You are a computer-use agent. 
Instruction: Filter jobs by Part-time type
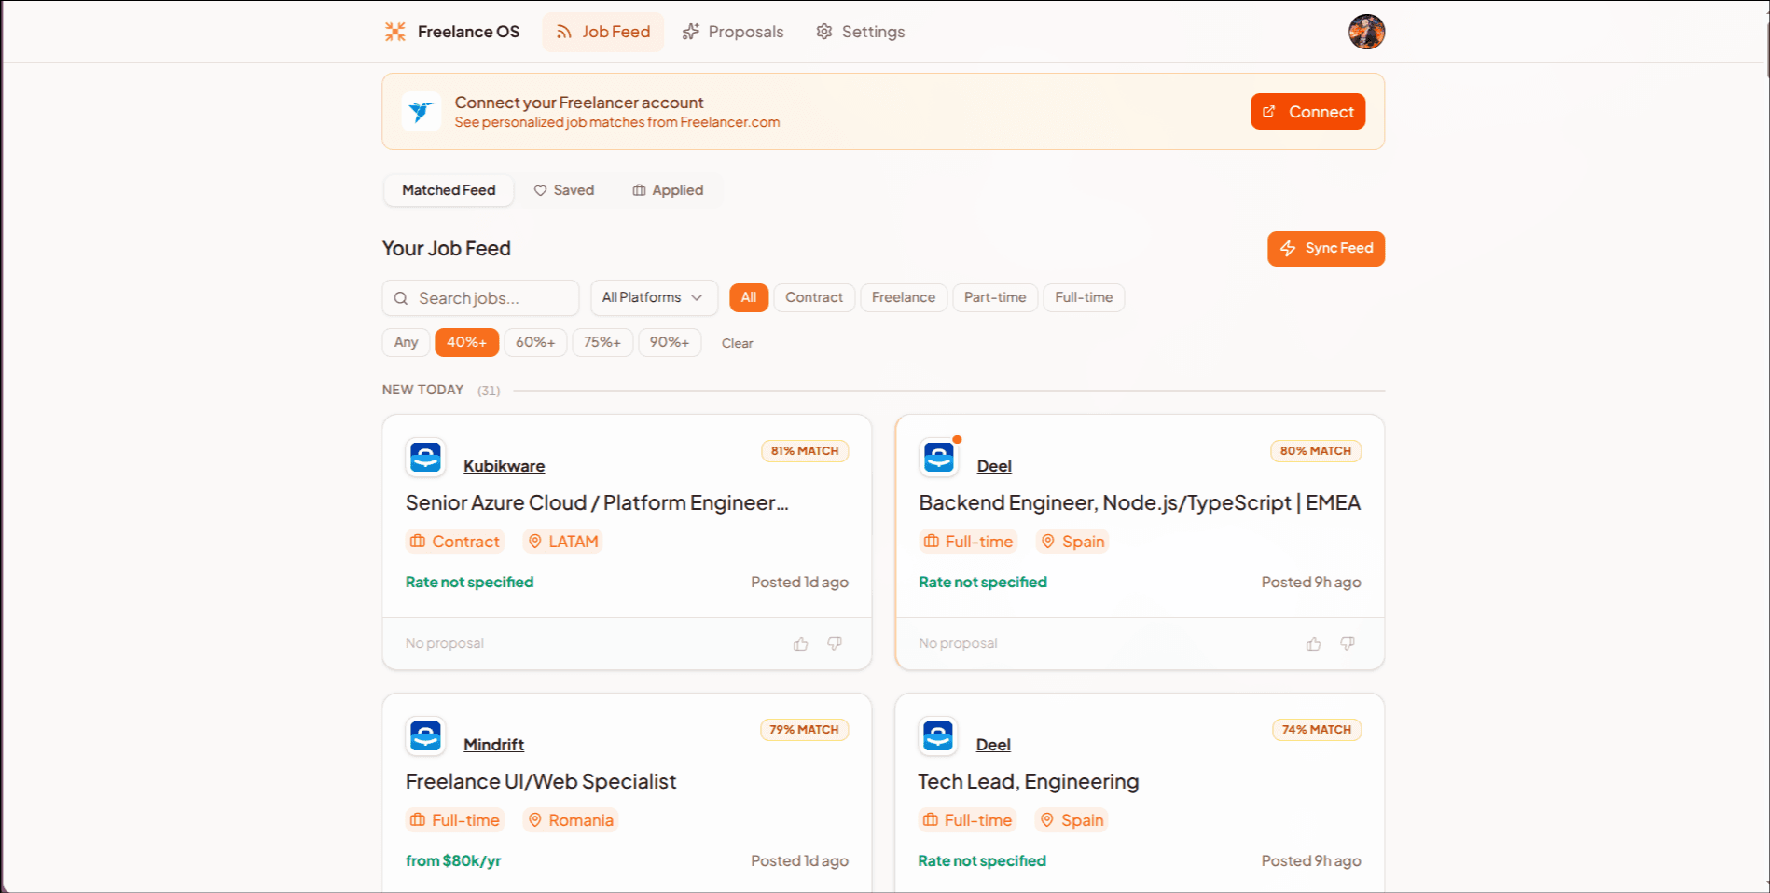pyautogui.click(x=995, y=297)
